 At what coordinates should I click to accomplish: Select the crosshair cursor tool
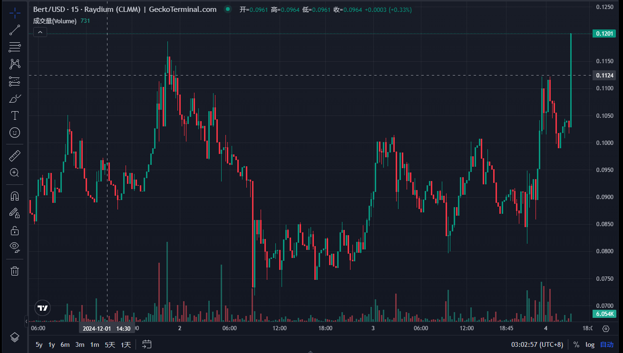pyautogui.click(x=15, y=13)
